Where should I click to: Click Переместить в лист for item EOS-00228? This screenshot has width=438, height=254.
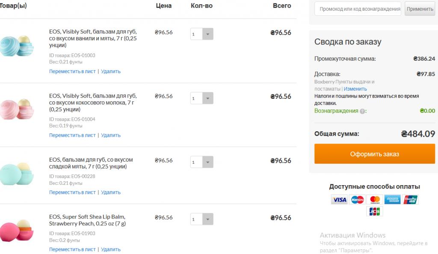pos(72,192)
